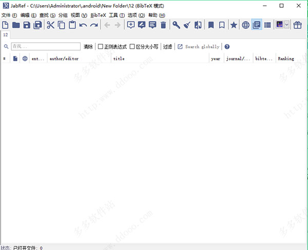Mark entries with the filled bookmark
The height and width of the screenshot is (250, 308).
[211, 25]
